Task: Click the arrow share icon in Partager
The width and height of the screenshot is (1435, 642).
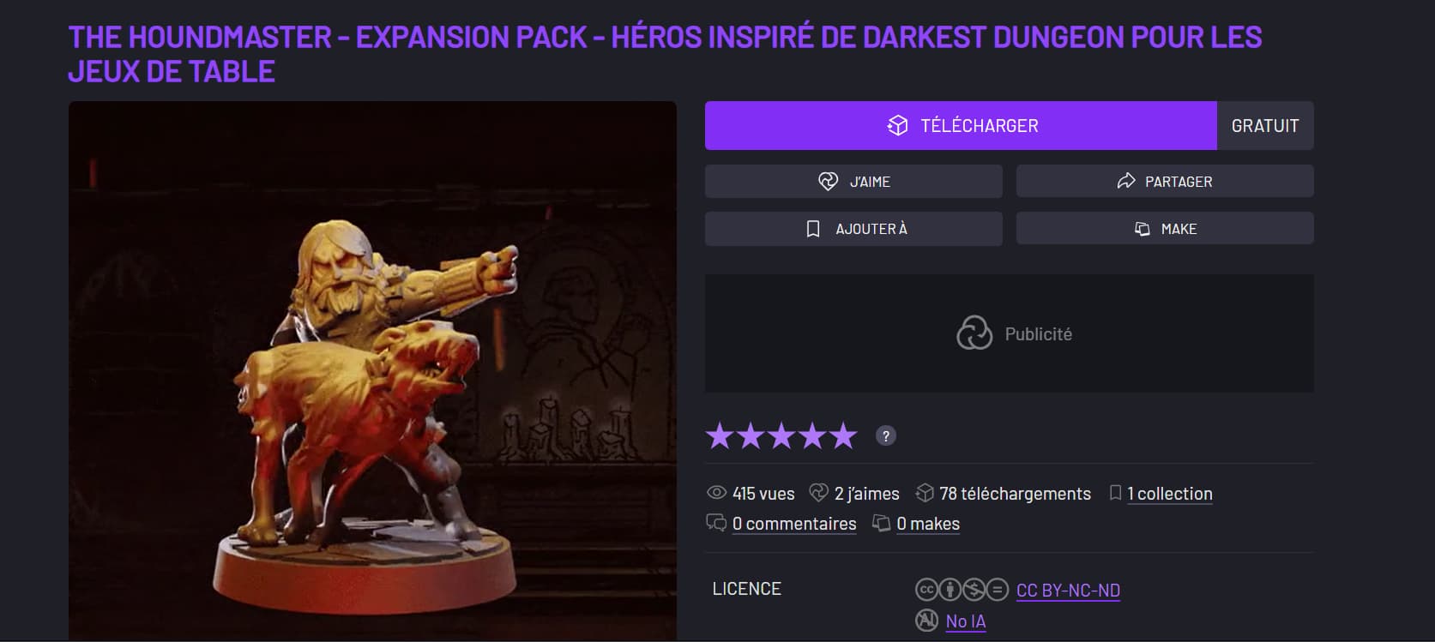Action: click(1125, 181)
